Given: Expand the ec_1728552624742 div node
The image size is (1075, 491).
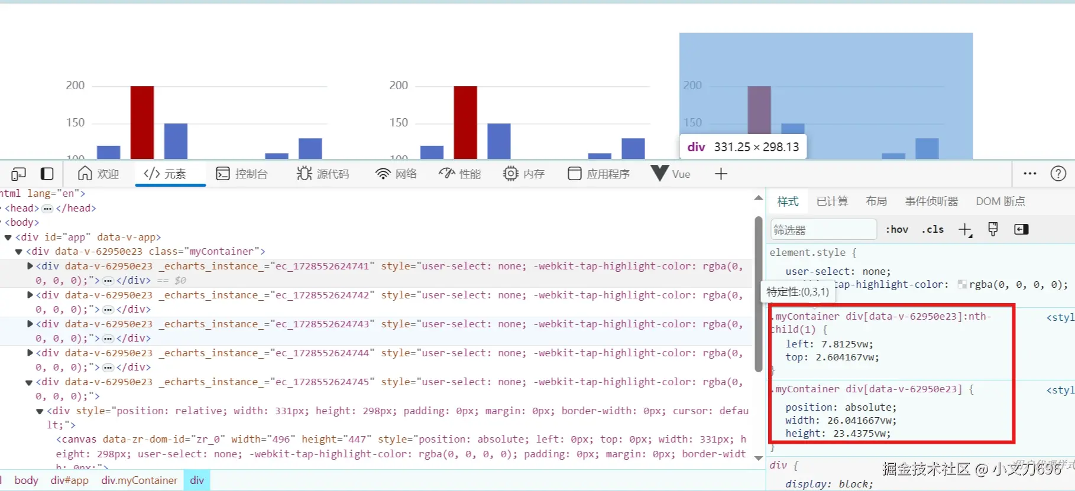Looking at the screenshot, I should 30,295.
